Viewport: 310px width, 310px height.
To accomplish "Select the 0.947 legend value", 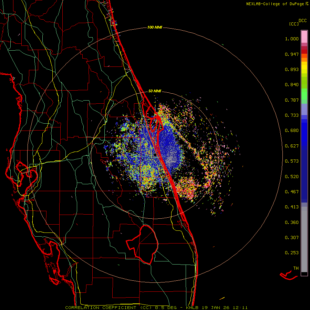I will point(292,54).
